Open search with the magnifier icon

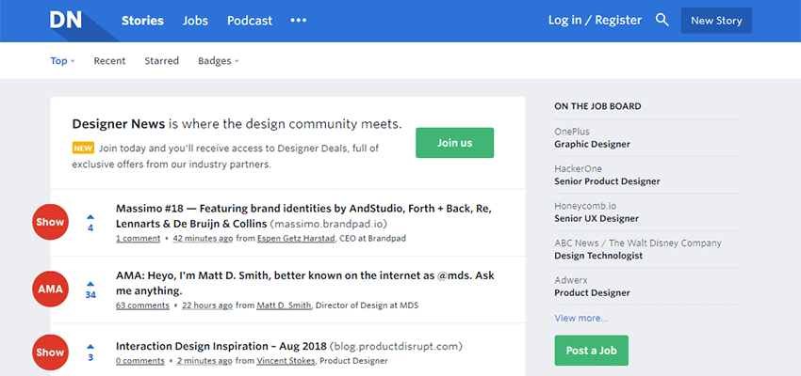662,20
